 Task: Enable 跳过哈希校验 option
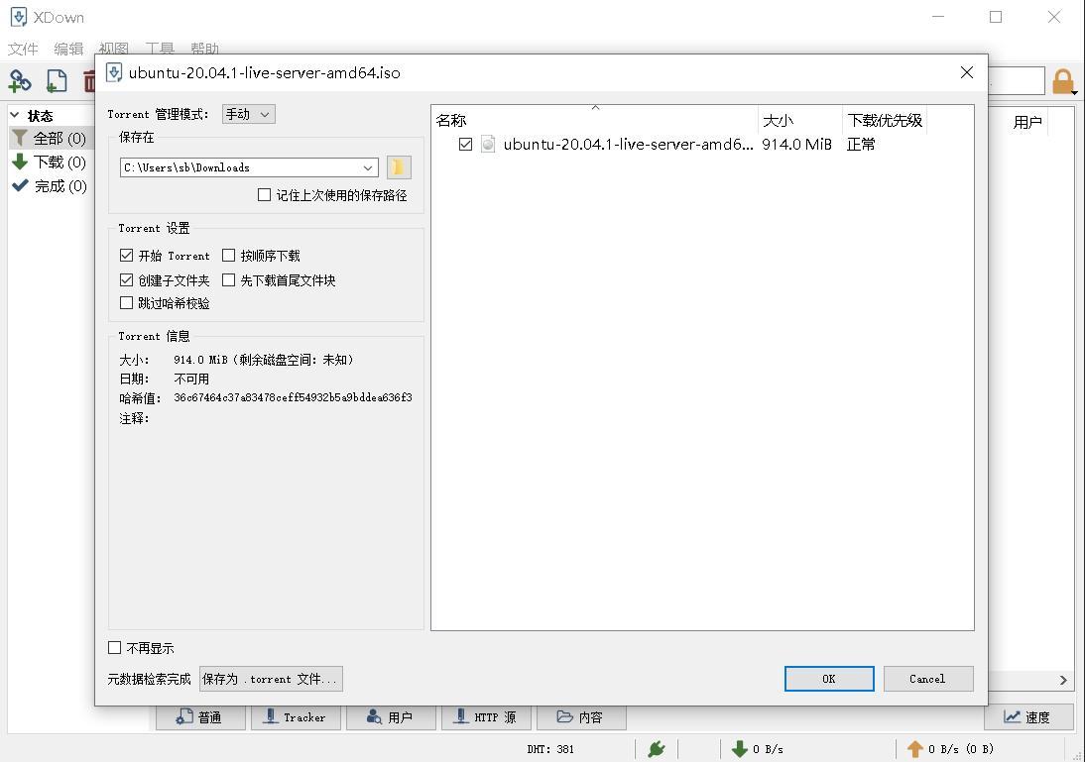click(x=126, y=302)
